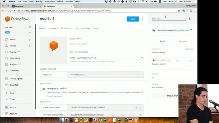Reload the page in Chrome
The width and height of the screenshot is (219, 123).
pos(11,11)
